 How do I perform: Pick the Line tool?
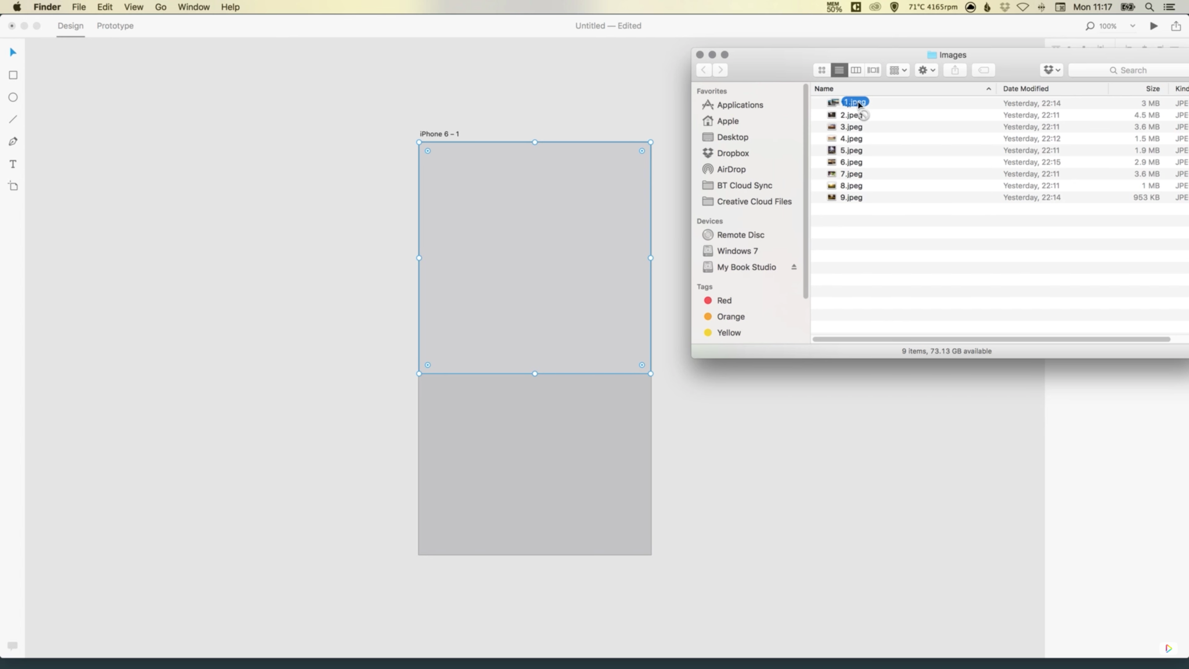coord(12,119)
